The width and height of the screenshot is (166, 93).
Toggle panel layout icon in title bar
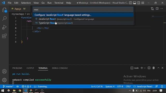click(135, 3)
